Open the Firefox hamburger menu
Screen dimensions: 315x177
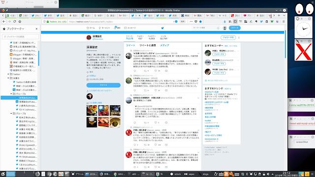click(x=283, y=22)
